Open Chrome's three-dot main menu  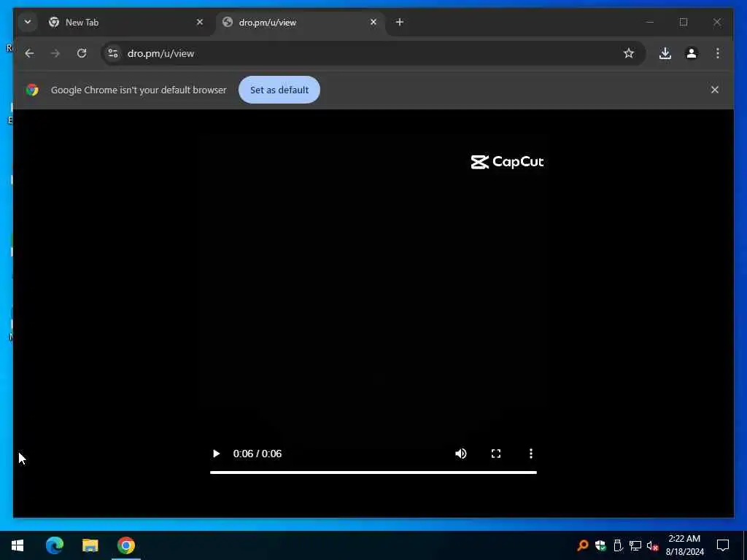(x=718, y=53)
